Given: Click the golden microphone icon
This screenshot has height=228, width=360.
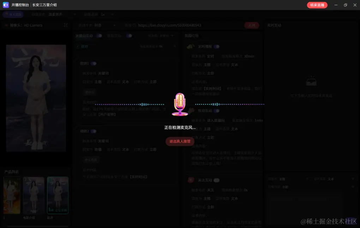Looking at the screenshot, I should coord(180,104).
